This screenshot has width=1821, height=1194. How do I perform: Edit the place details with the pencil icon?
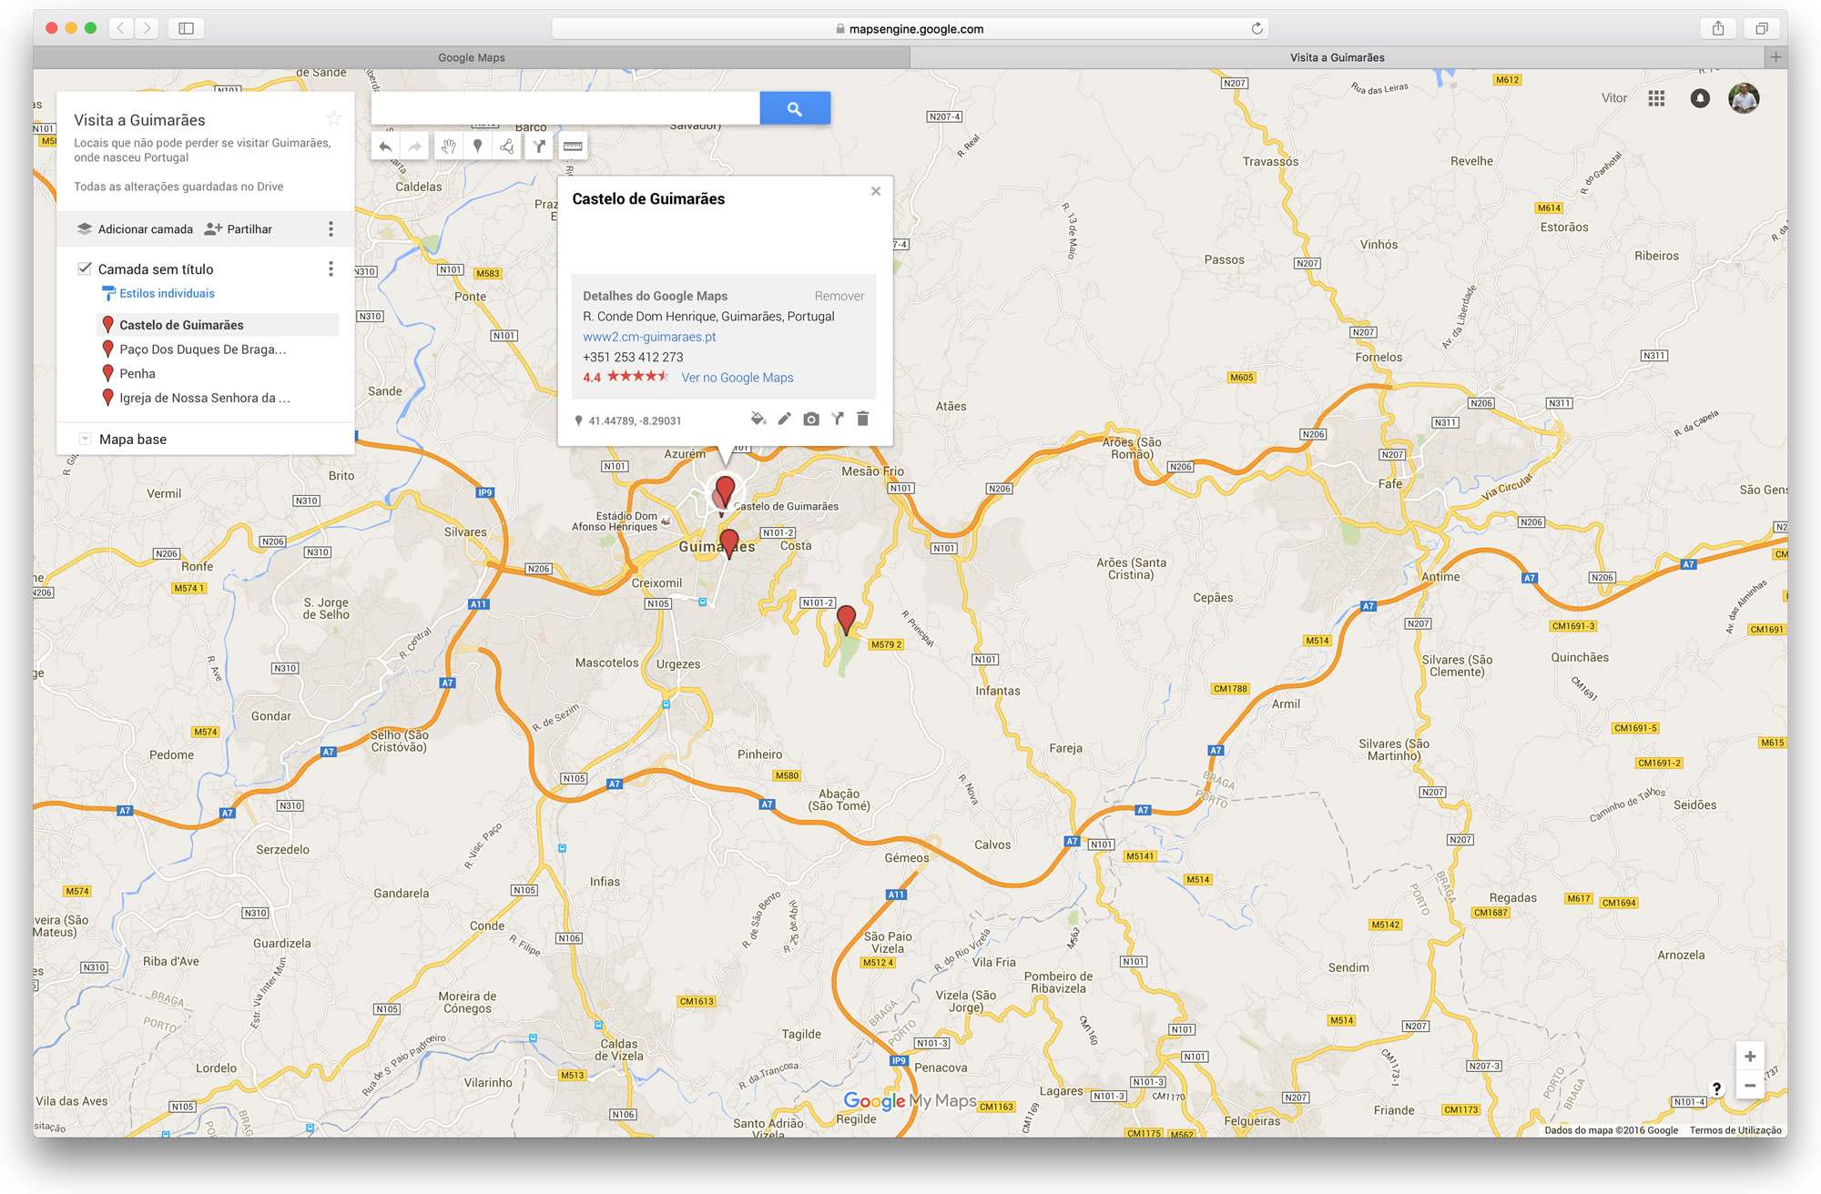(784, 420)
